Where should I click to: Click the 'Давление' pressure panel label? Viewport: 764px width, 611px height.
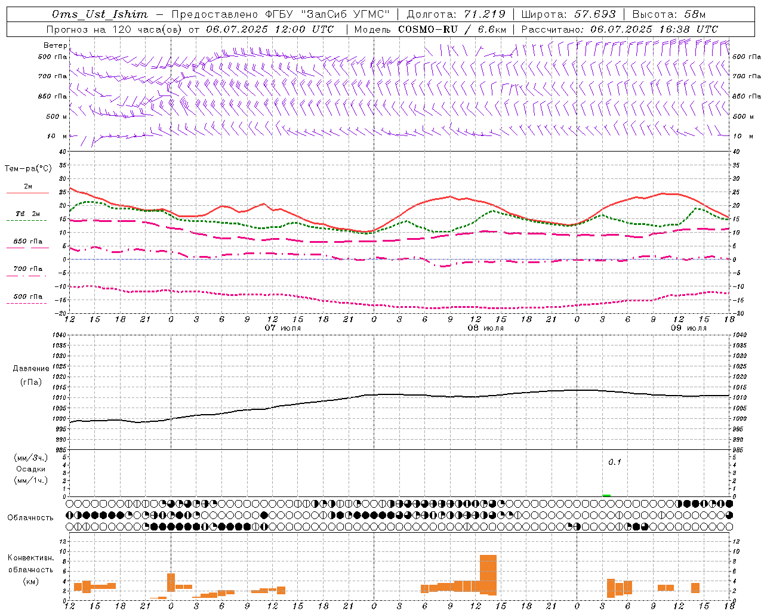(x=31, y=369)
